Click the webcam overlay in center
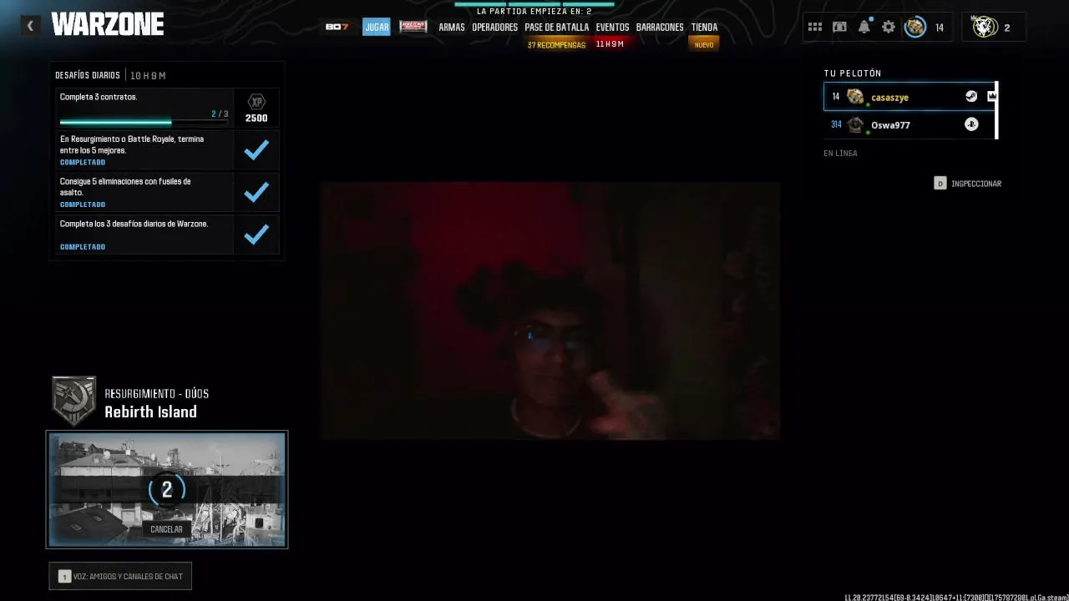The width and height of the screenshot is (1069, 601). click(550, 311)
